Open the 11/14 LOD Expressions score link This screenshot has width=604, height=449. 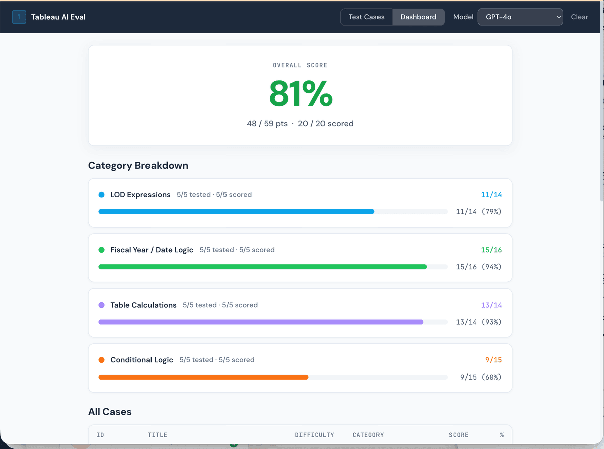pos(492,194)
